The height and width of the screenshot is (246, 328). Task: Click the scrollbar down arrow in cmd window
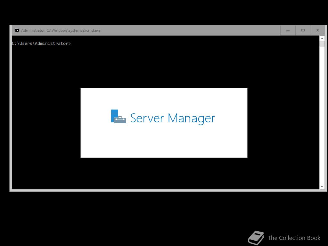point(322,186)
